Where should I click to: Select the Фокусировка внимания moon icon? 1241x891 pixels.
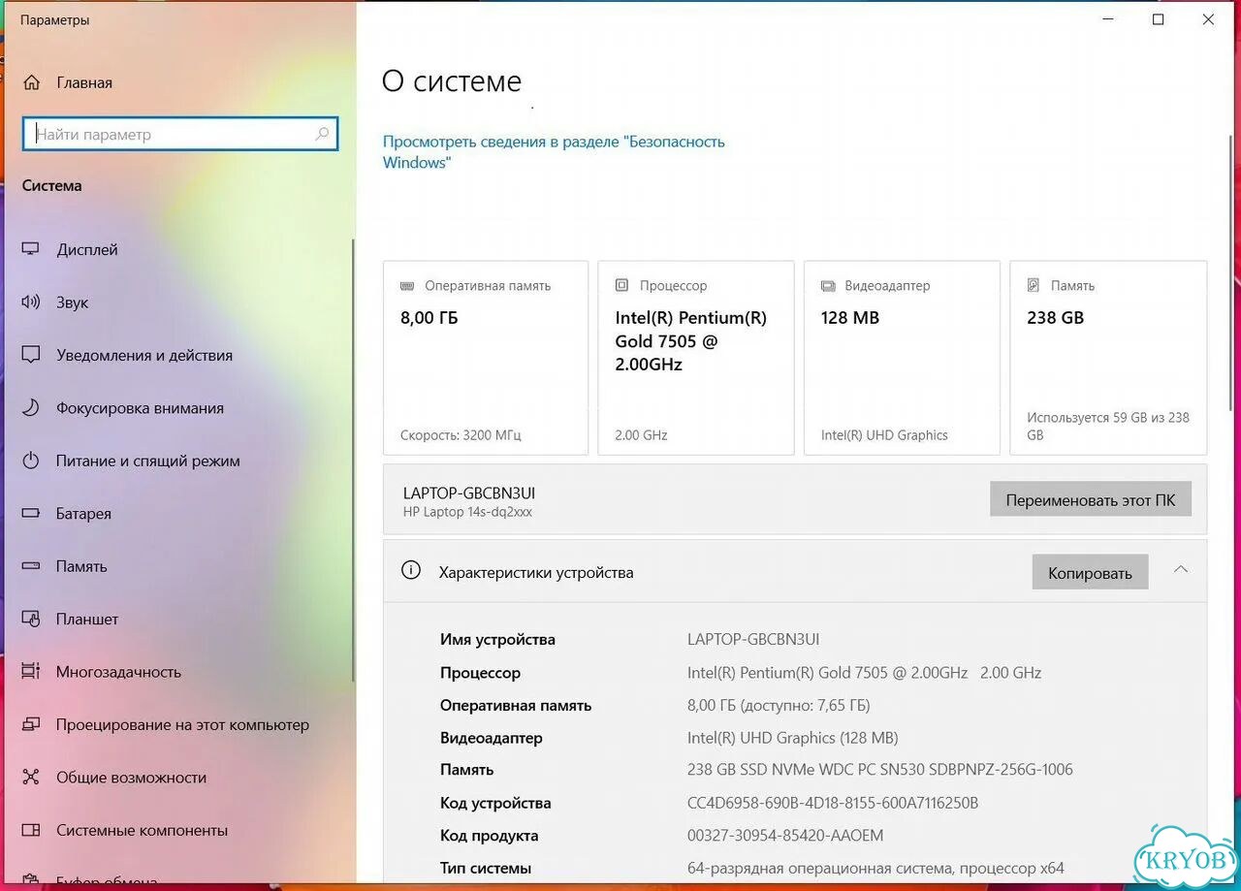click(x=31, y=408)
